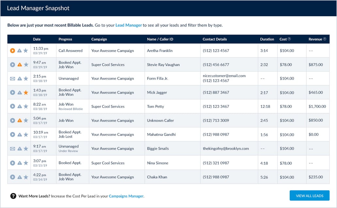The height and width of the screenshot is (208, 337).
Task: Open the email icon for Biggie Smalls
Action: click(12, 148)
